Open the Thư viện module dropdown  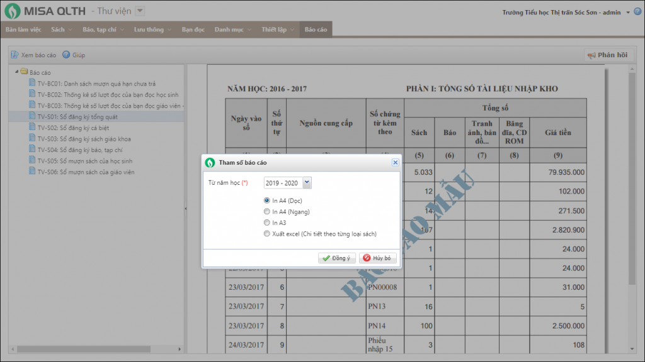[140, 11]
